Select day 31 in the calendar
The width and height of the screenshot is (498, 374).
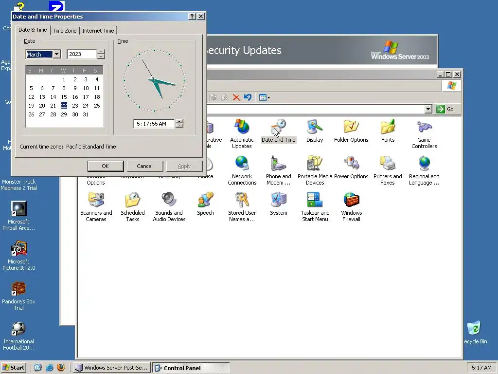point(86,114)
